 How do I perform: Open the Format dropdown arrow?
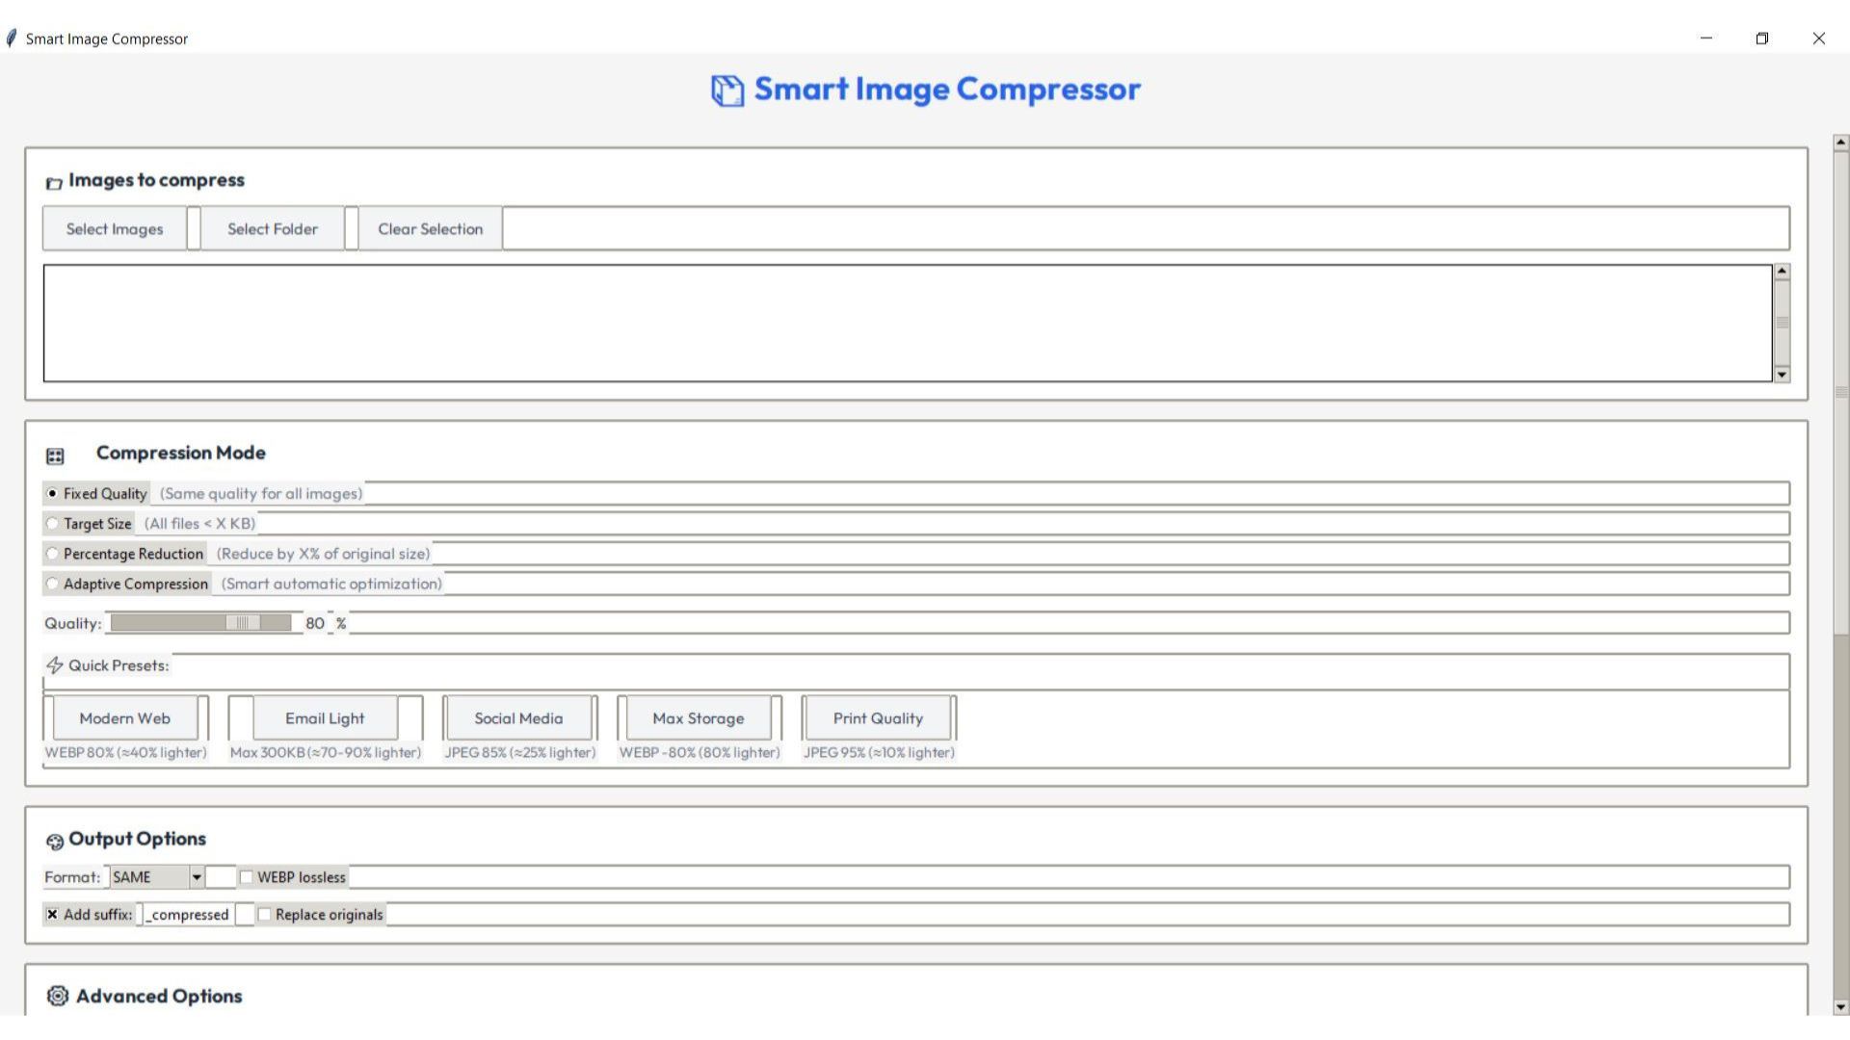[197, 877]
